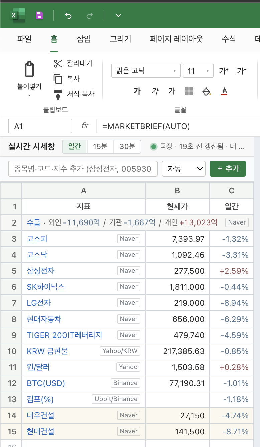Select column B header
The width and height of the screenshot is (260, 447).
tap(177, 190)
